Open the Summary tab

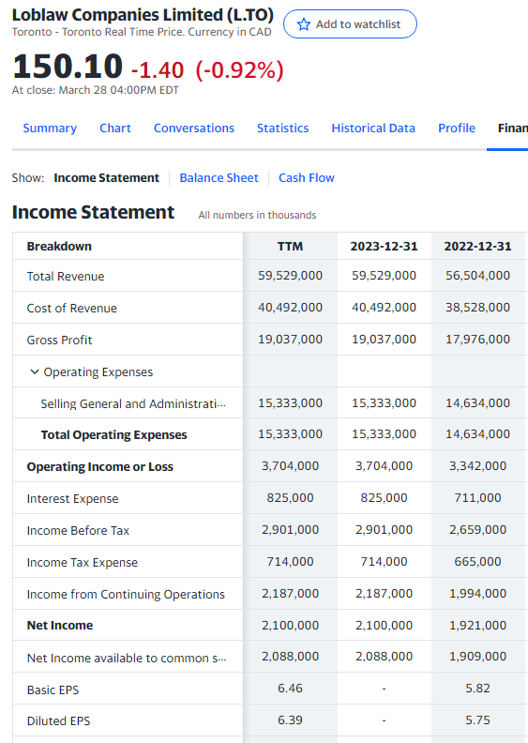[50, 128]
